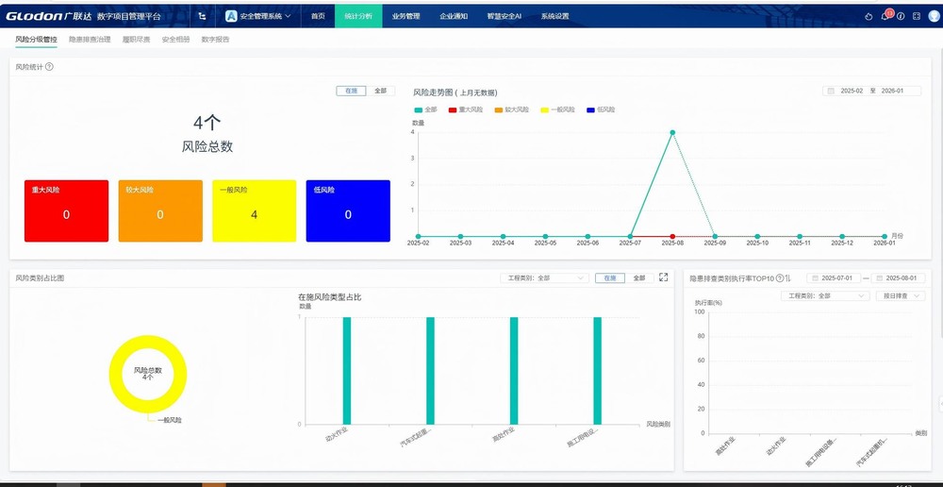Click the help icon next to 风险统计
The image size is (943, 487).
(x=49, y=67)
